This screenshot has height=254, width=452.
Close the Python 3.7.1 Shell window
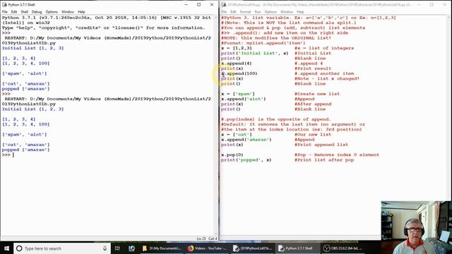coord(212,5)
